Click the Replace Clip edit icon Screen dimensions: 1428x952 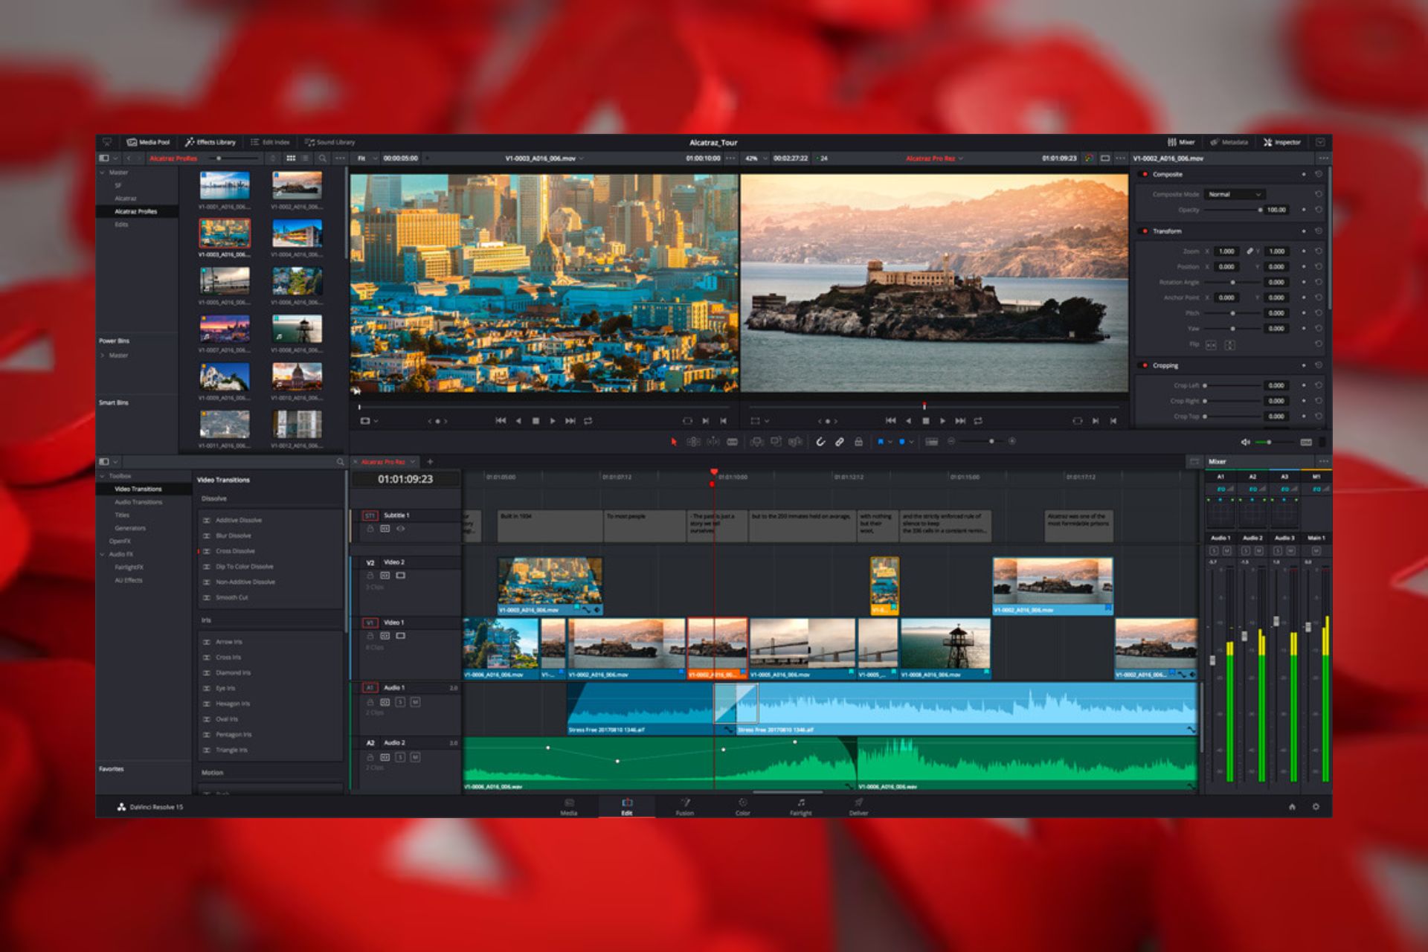tap(795, 442)
